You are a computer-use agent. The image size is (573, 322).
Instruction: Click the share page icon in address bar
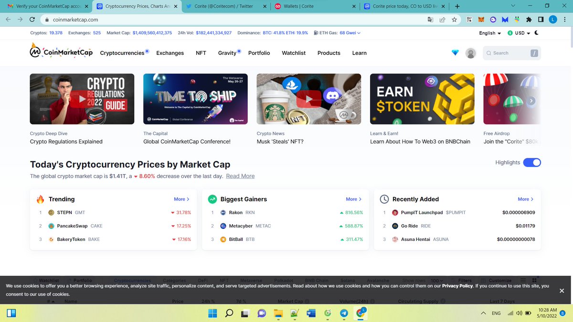(443, 20)
